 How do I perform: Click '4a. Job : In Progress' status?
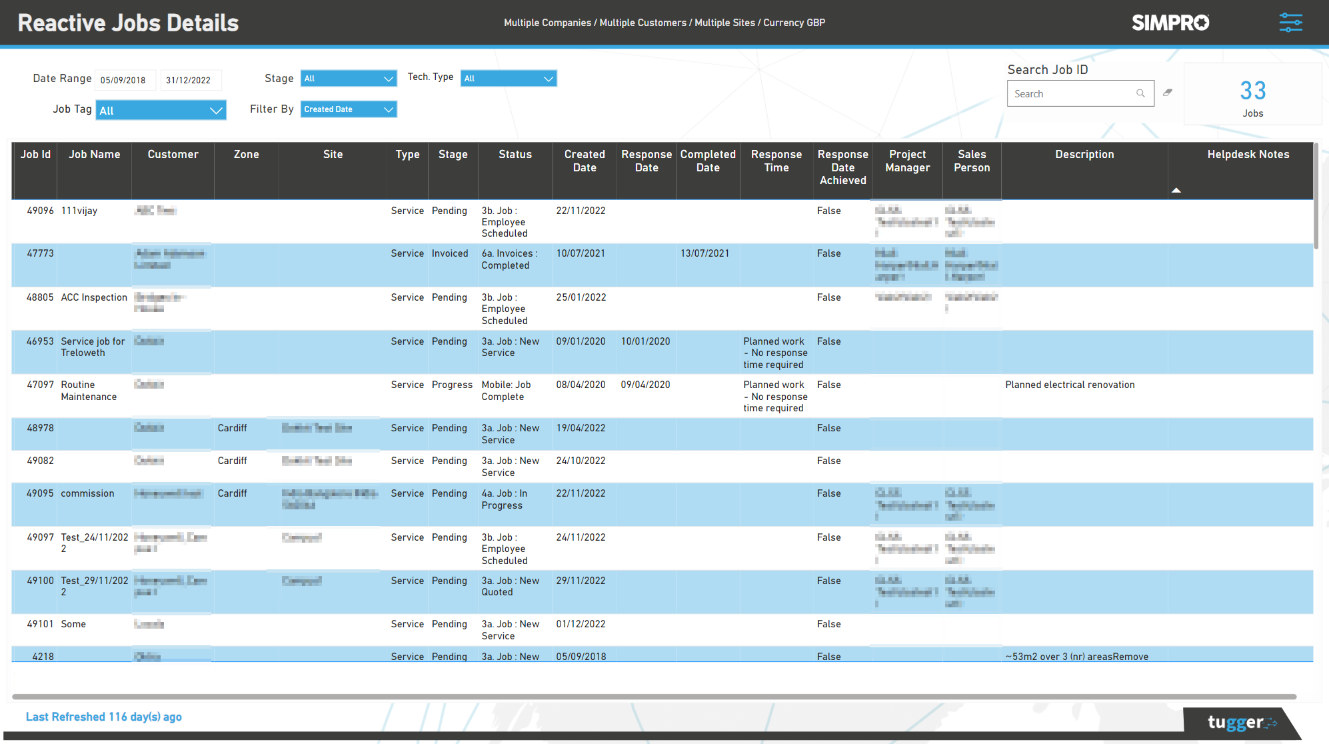(x=505, y=499)
